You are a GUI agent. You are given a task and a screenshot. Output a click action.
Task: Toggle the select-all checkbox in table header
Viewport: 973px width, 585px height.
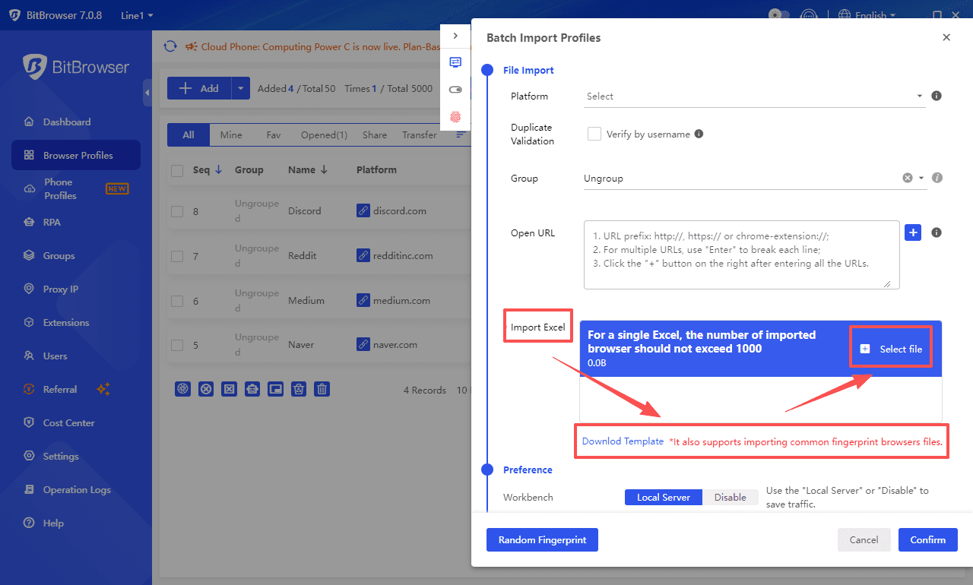(177, 170)
